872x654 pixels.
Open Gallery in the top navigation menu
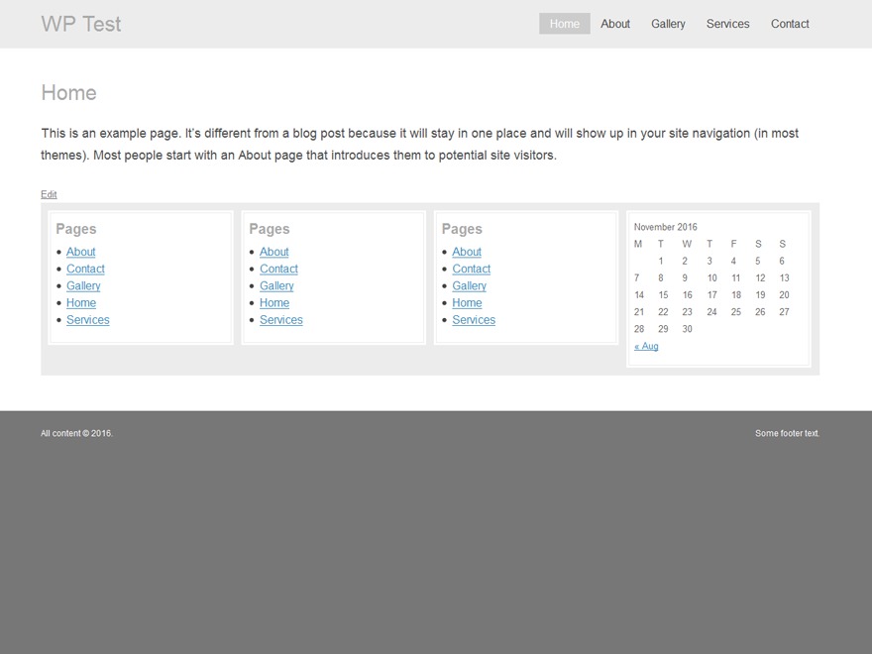[x=668, y=24]
